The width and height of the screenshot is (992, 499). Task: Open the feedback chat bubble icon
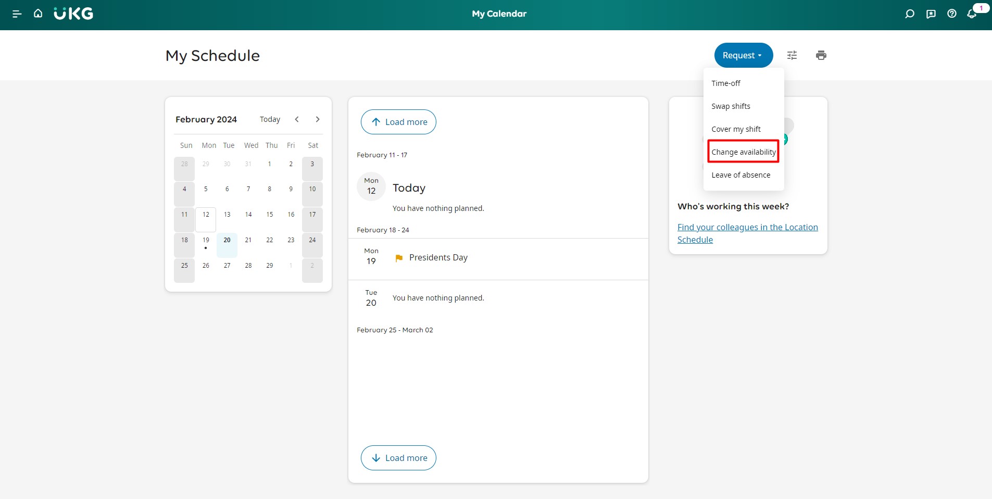(931, 14)
